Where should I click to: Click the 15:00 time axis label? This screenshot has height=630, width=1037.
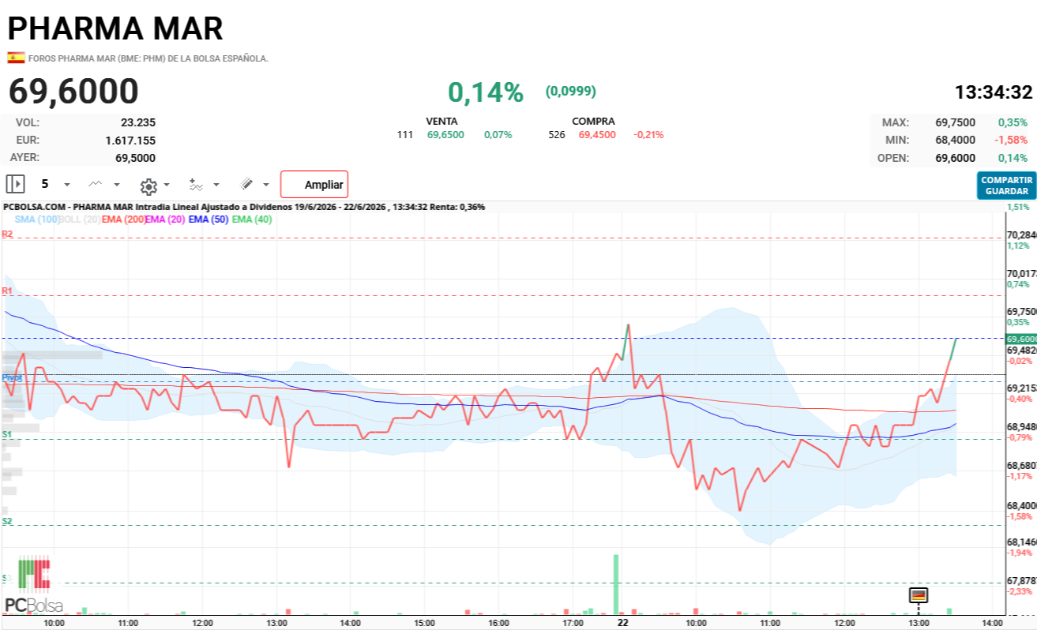(424, 623)
